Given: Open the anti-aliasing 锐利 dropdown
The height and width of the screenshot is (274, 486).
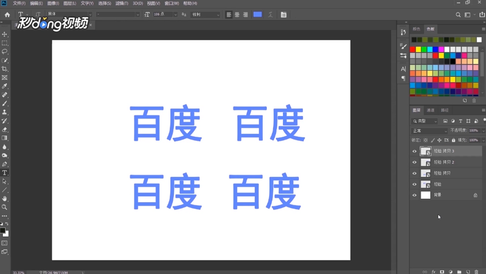Looking at the screenshot, I should pyautogui.click(x=205, y=14).
